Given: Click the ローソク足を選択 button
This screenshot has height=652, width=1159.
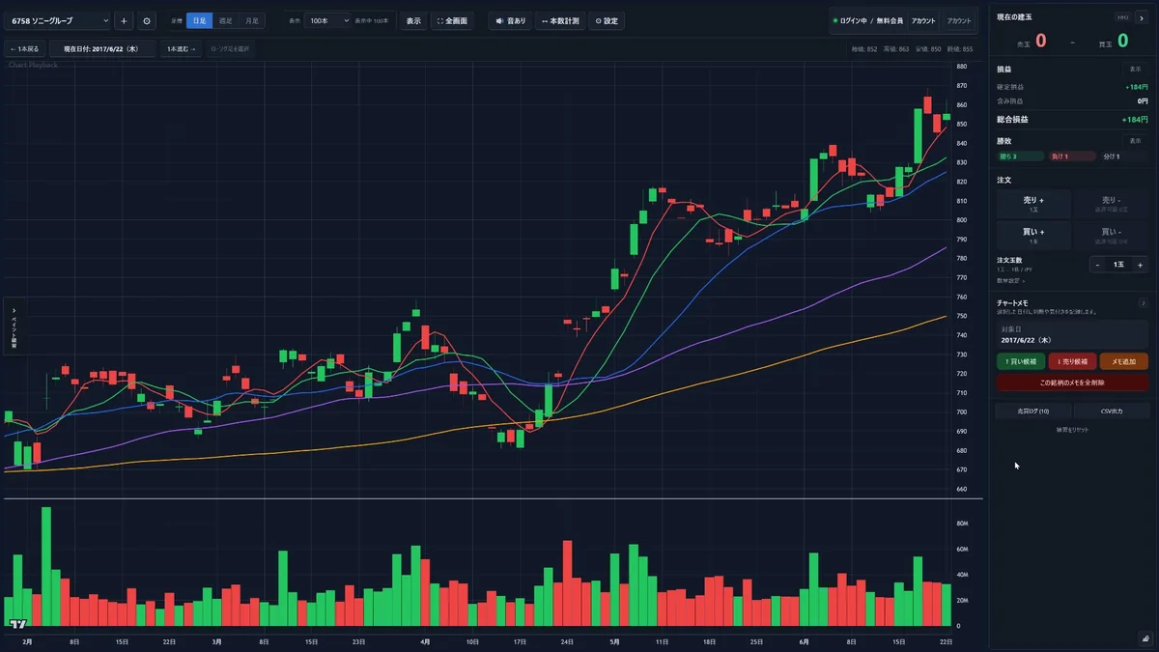Looking at the screenshot, I should [x=231, y=48].
